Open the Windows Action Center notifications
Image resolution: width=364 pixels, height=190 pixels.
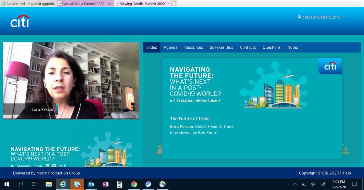(x=354, y=184)
